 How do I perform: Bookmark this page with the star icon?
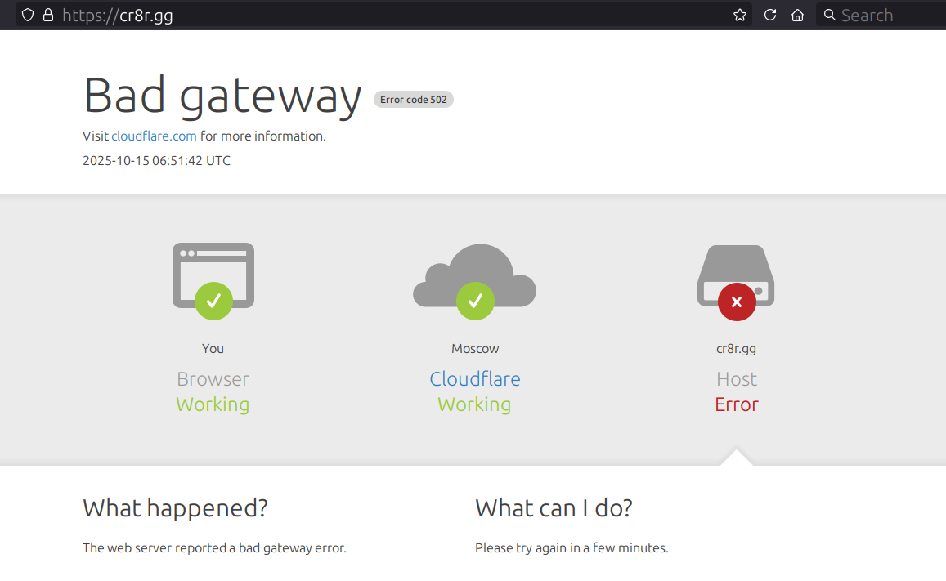(740, 15)
